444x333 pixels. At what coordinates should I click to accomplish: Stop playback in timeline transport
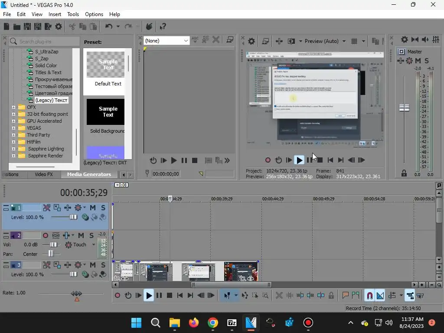[x=170, y=296]
